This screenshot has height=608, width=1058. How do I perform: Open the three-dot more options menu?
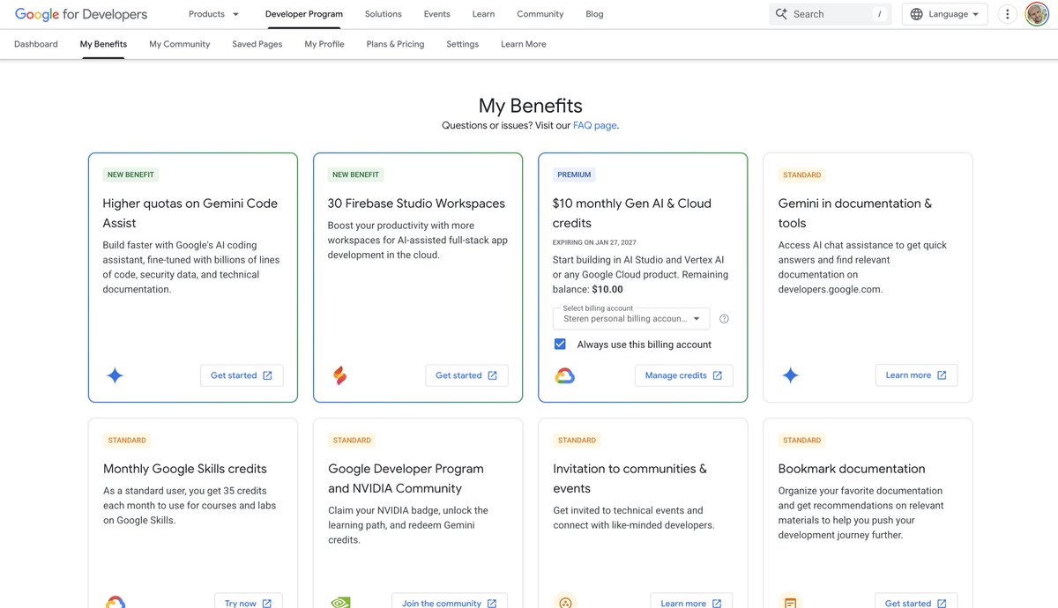[x=1008, y=14]
